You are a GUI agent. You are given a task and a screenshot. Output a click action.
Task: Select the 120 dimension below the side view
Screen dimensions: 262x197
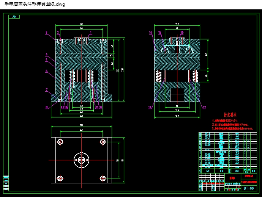click(177, 110)
